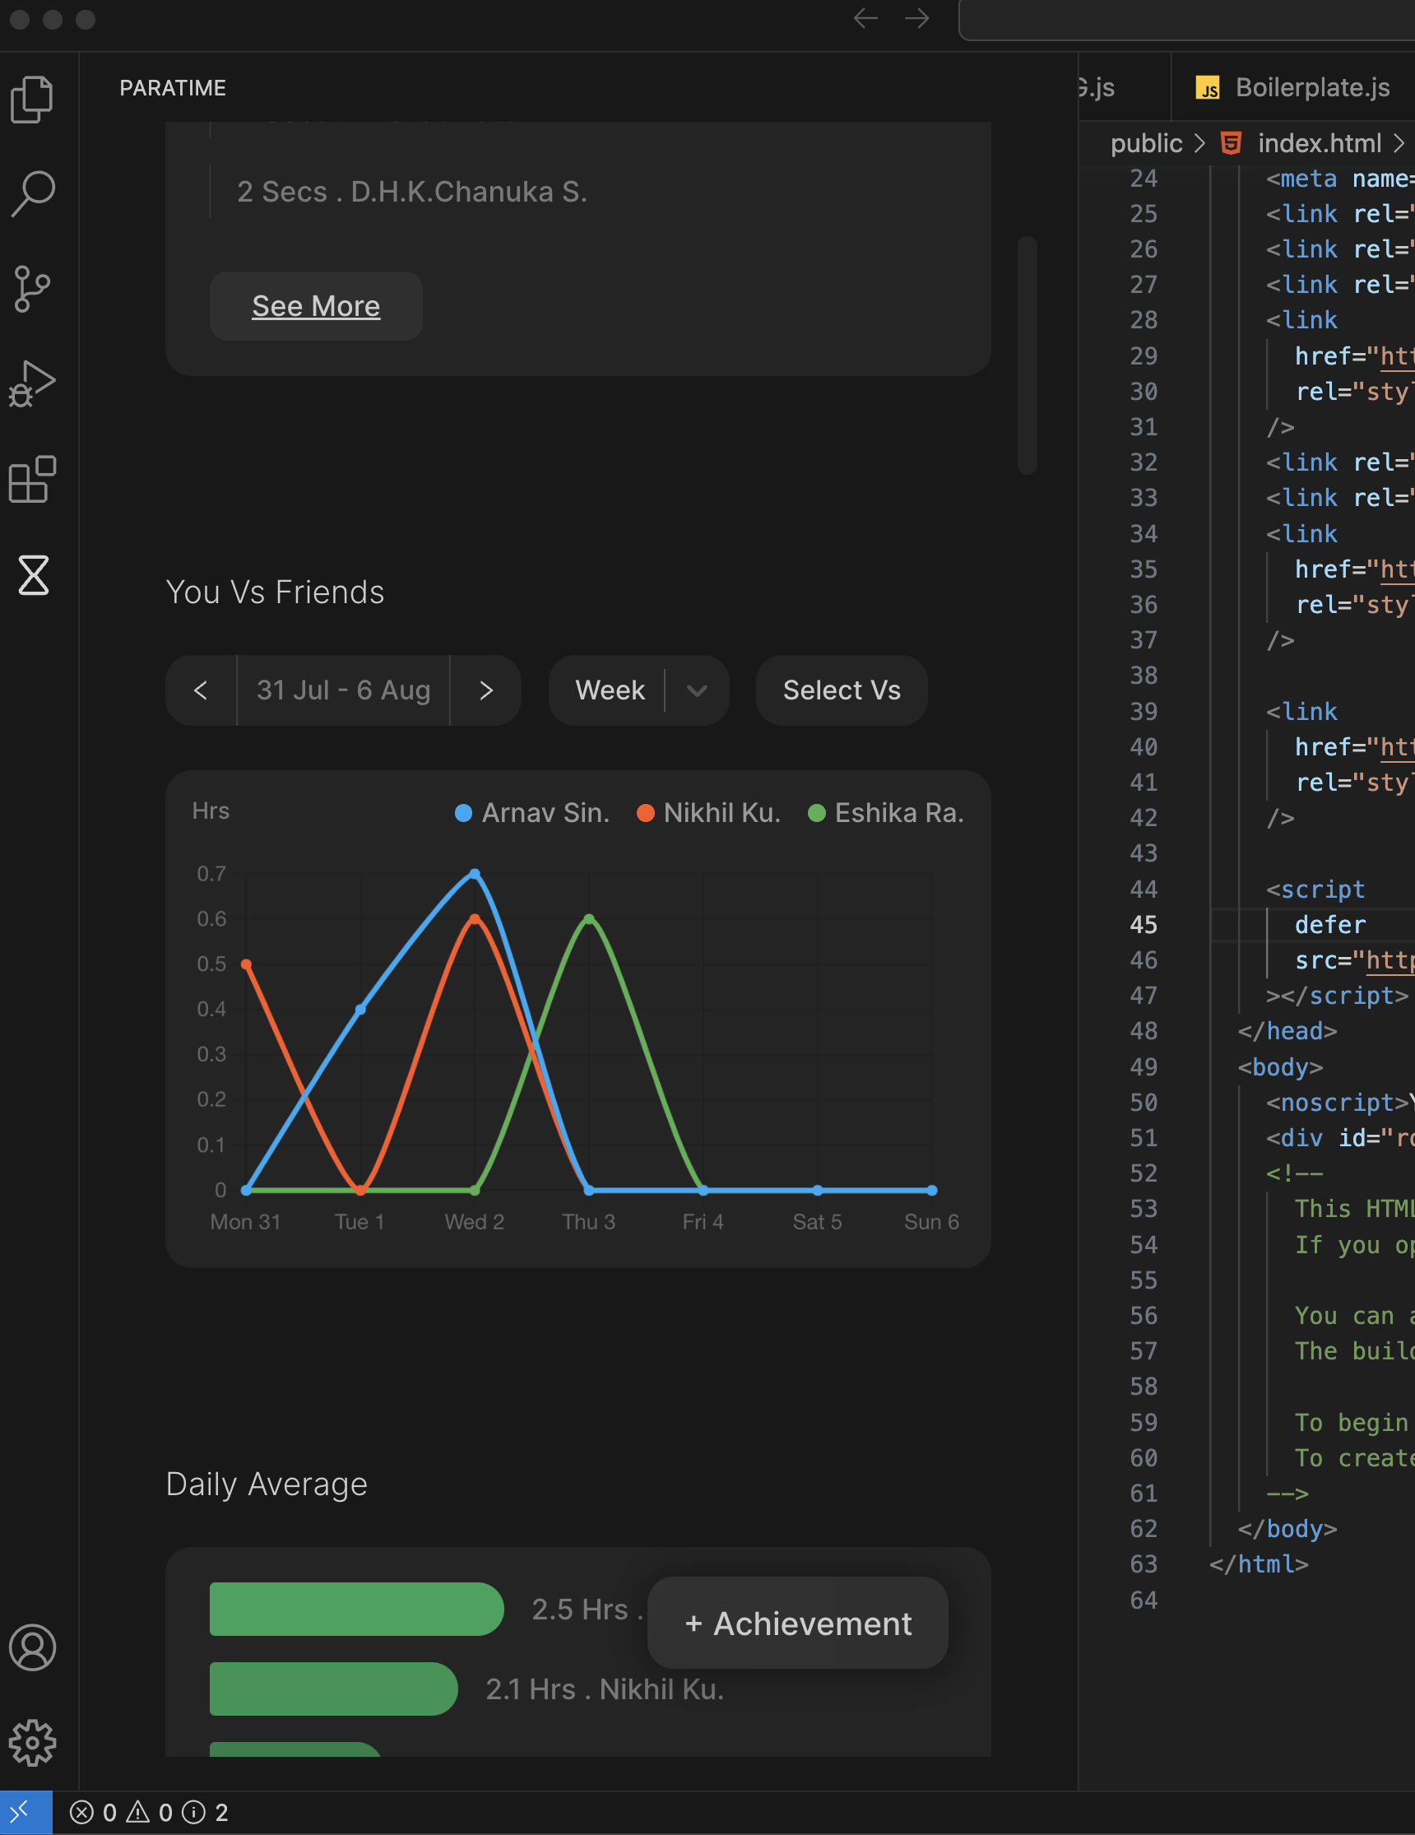Click the index.html breadcrumb
The width and height of the screenshot is (1415, 1835).
pyautogui.click(x=1320, y=143)
